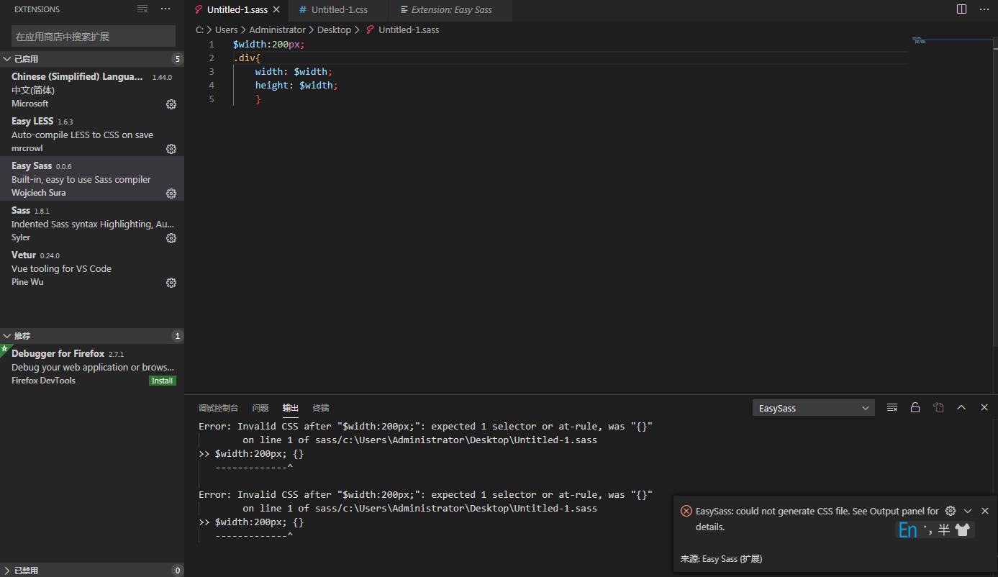This screenshot has width=998, height=577.
Task: Click the first Error: Invalid CSS output line
Action: click(425, 426)
